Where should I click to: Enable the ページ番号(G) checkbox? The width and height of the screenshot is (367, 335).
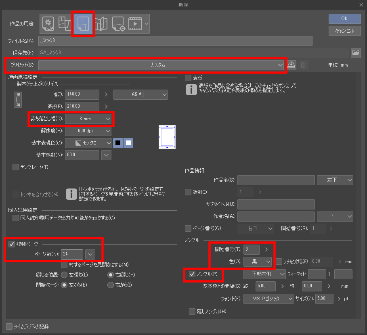[188, 228]
